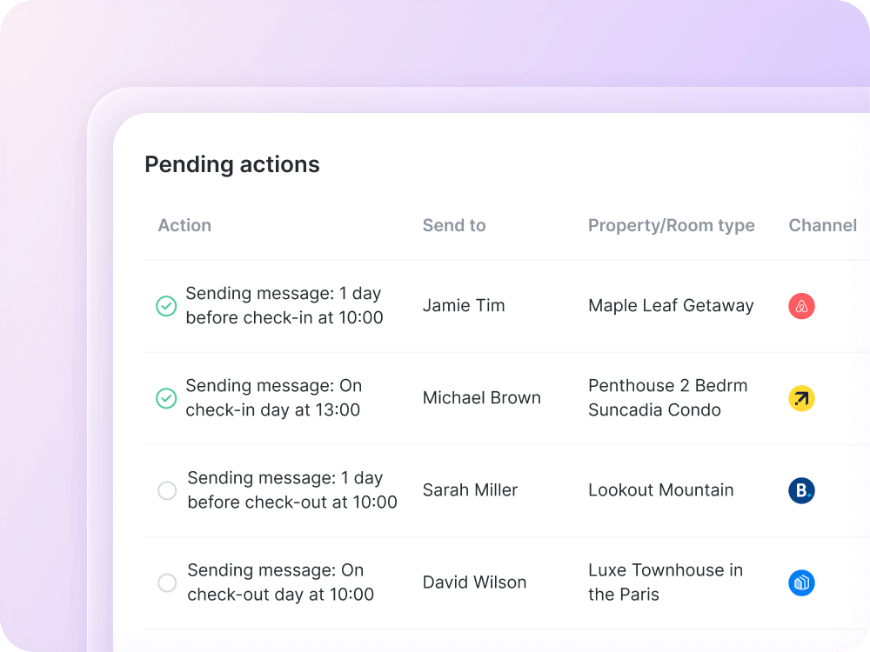Viewport: 870px width, 652px height.
Task: Click the blue building channel icon
Action: (801, 582)
